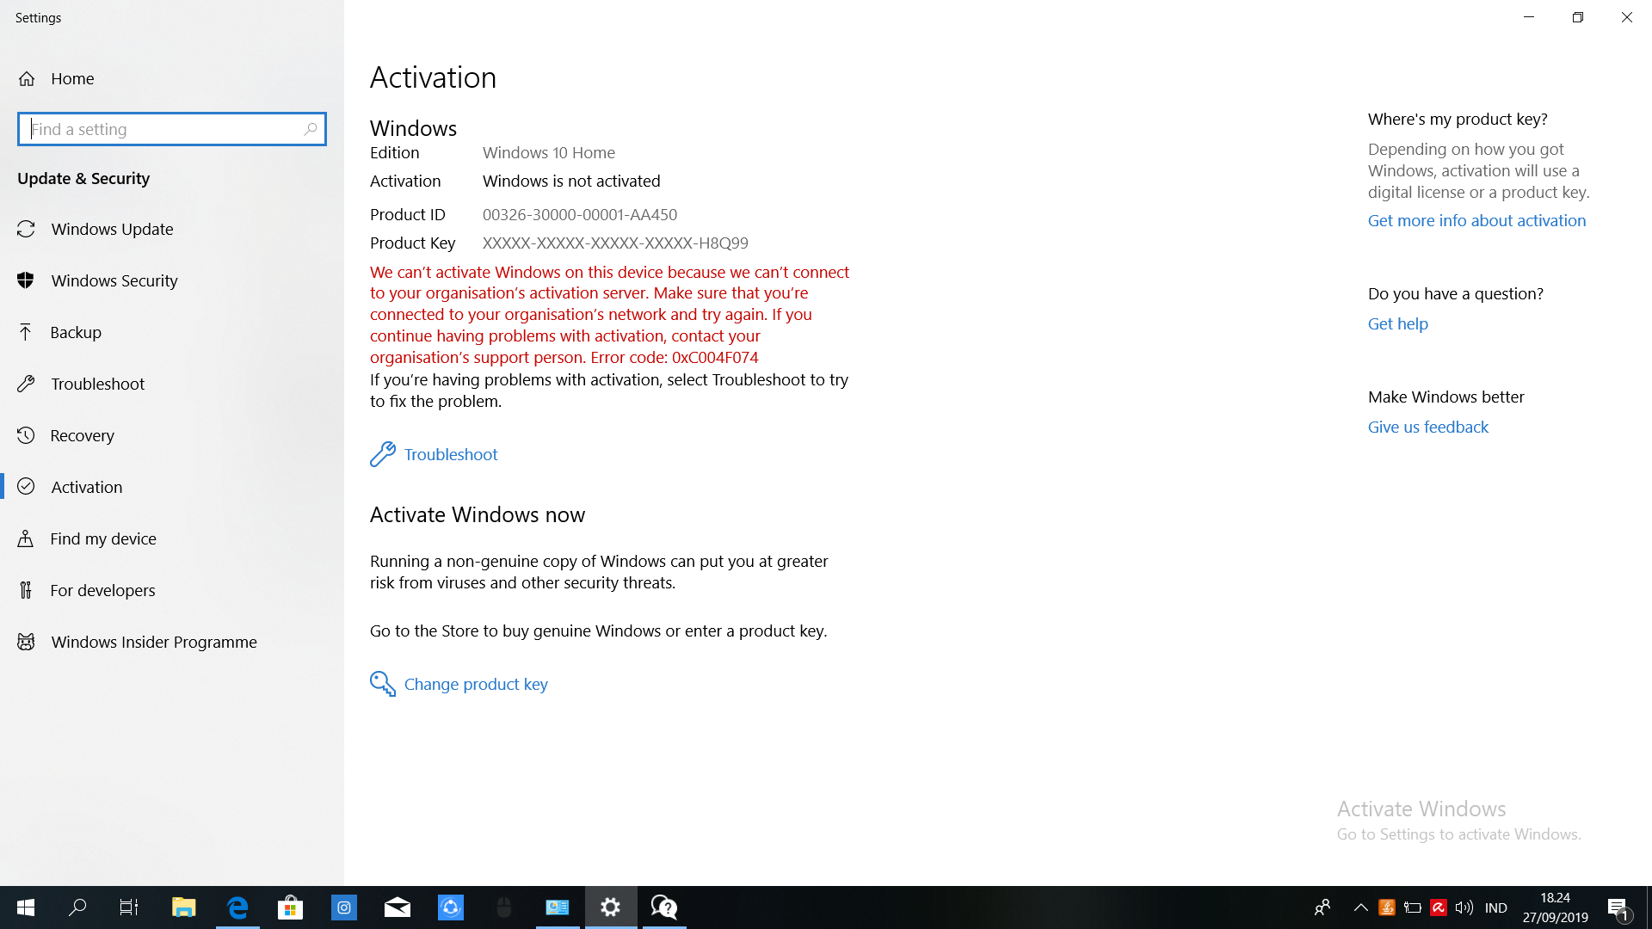
Task: Open the clock and date flyout
Action: (1555, 907)
